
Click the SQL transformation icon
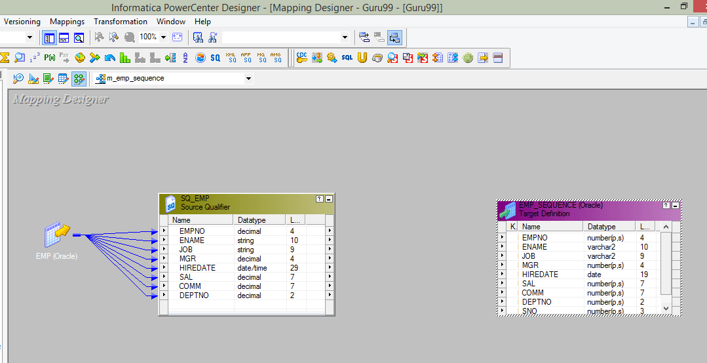347,58
